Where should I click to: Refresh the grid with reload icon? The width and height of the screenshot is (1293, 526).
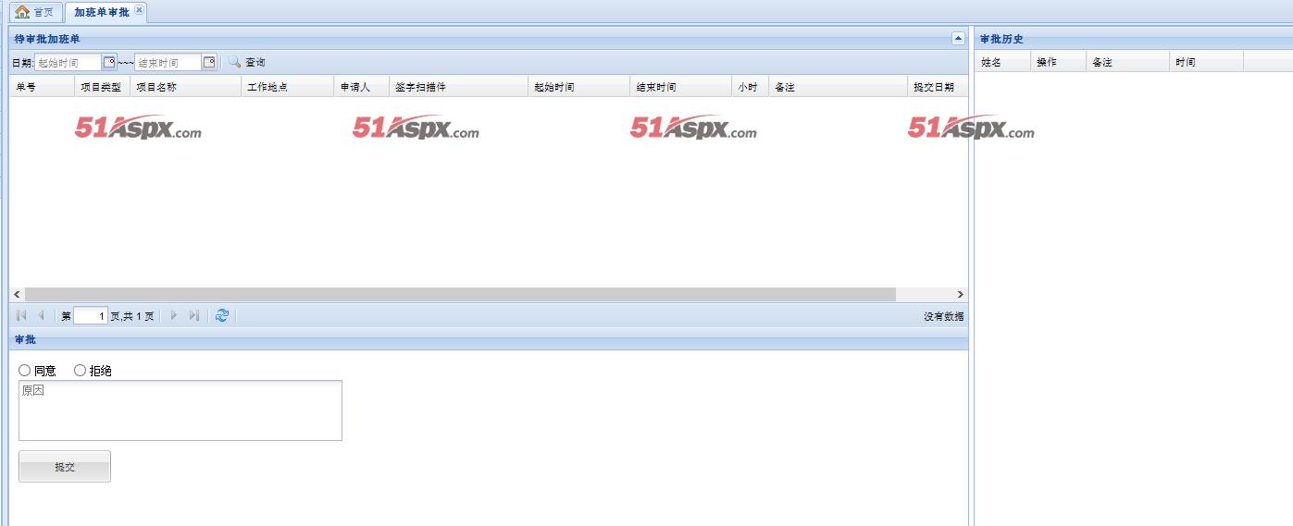pos(221,315)
